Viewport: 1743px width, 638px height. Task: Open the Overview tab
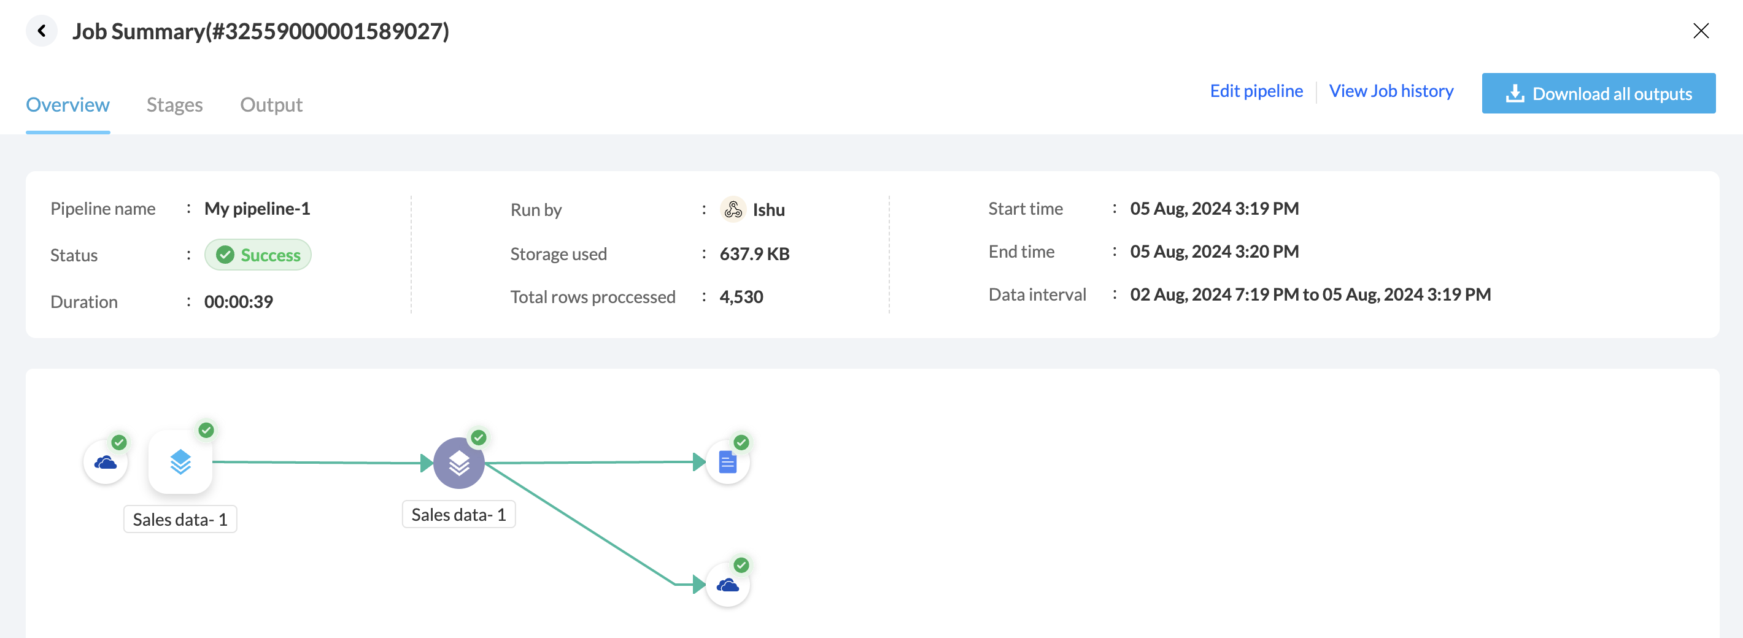(68, 105)
